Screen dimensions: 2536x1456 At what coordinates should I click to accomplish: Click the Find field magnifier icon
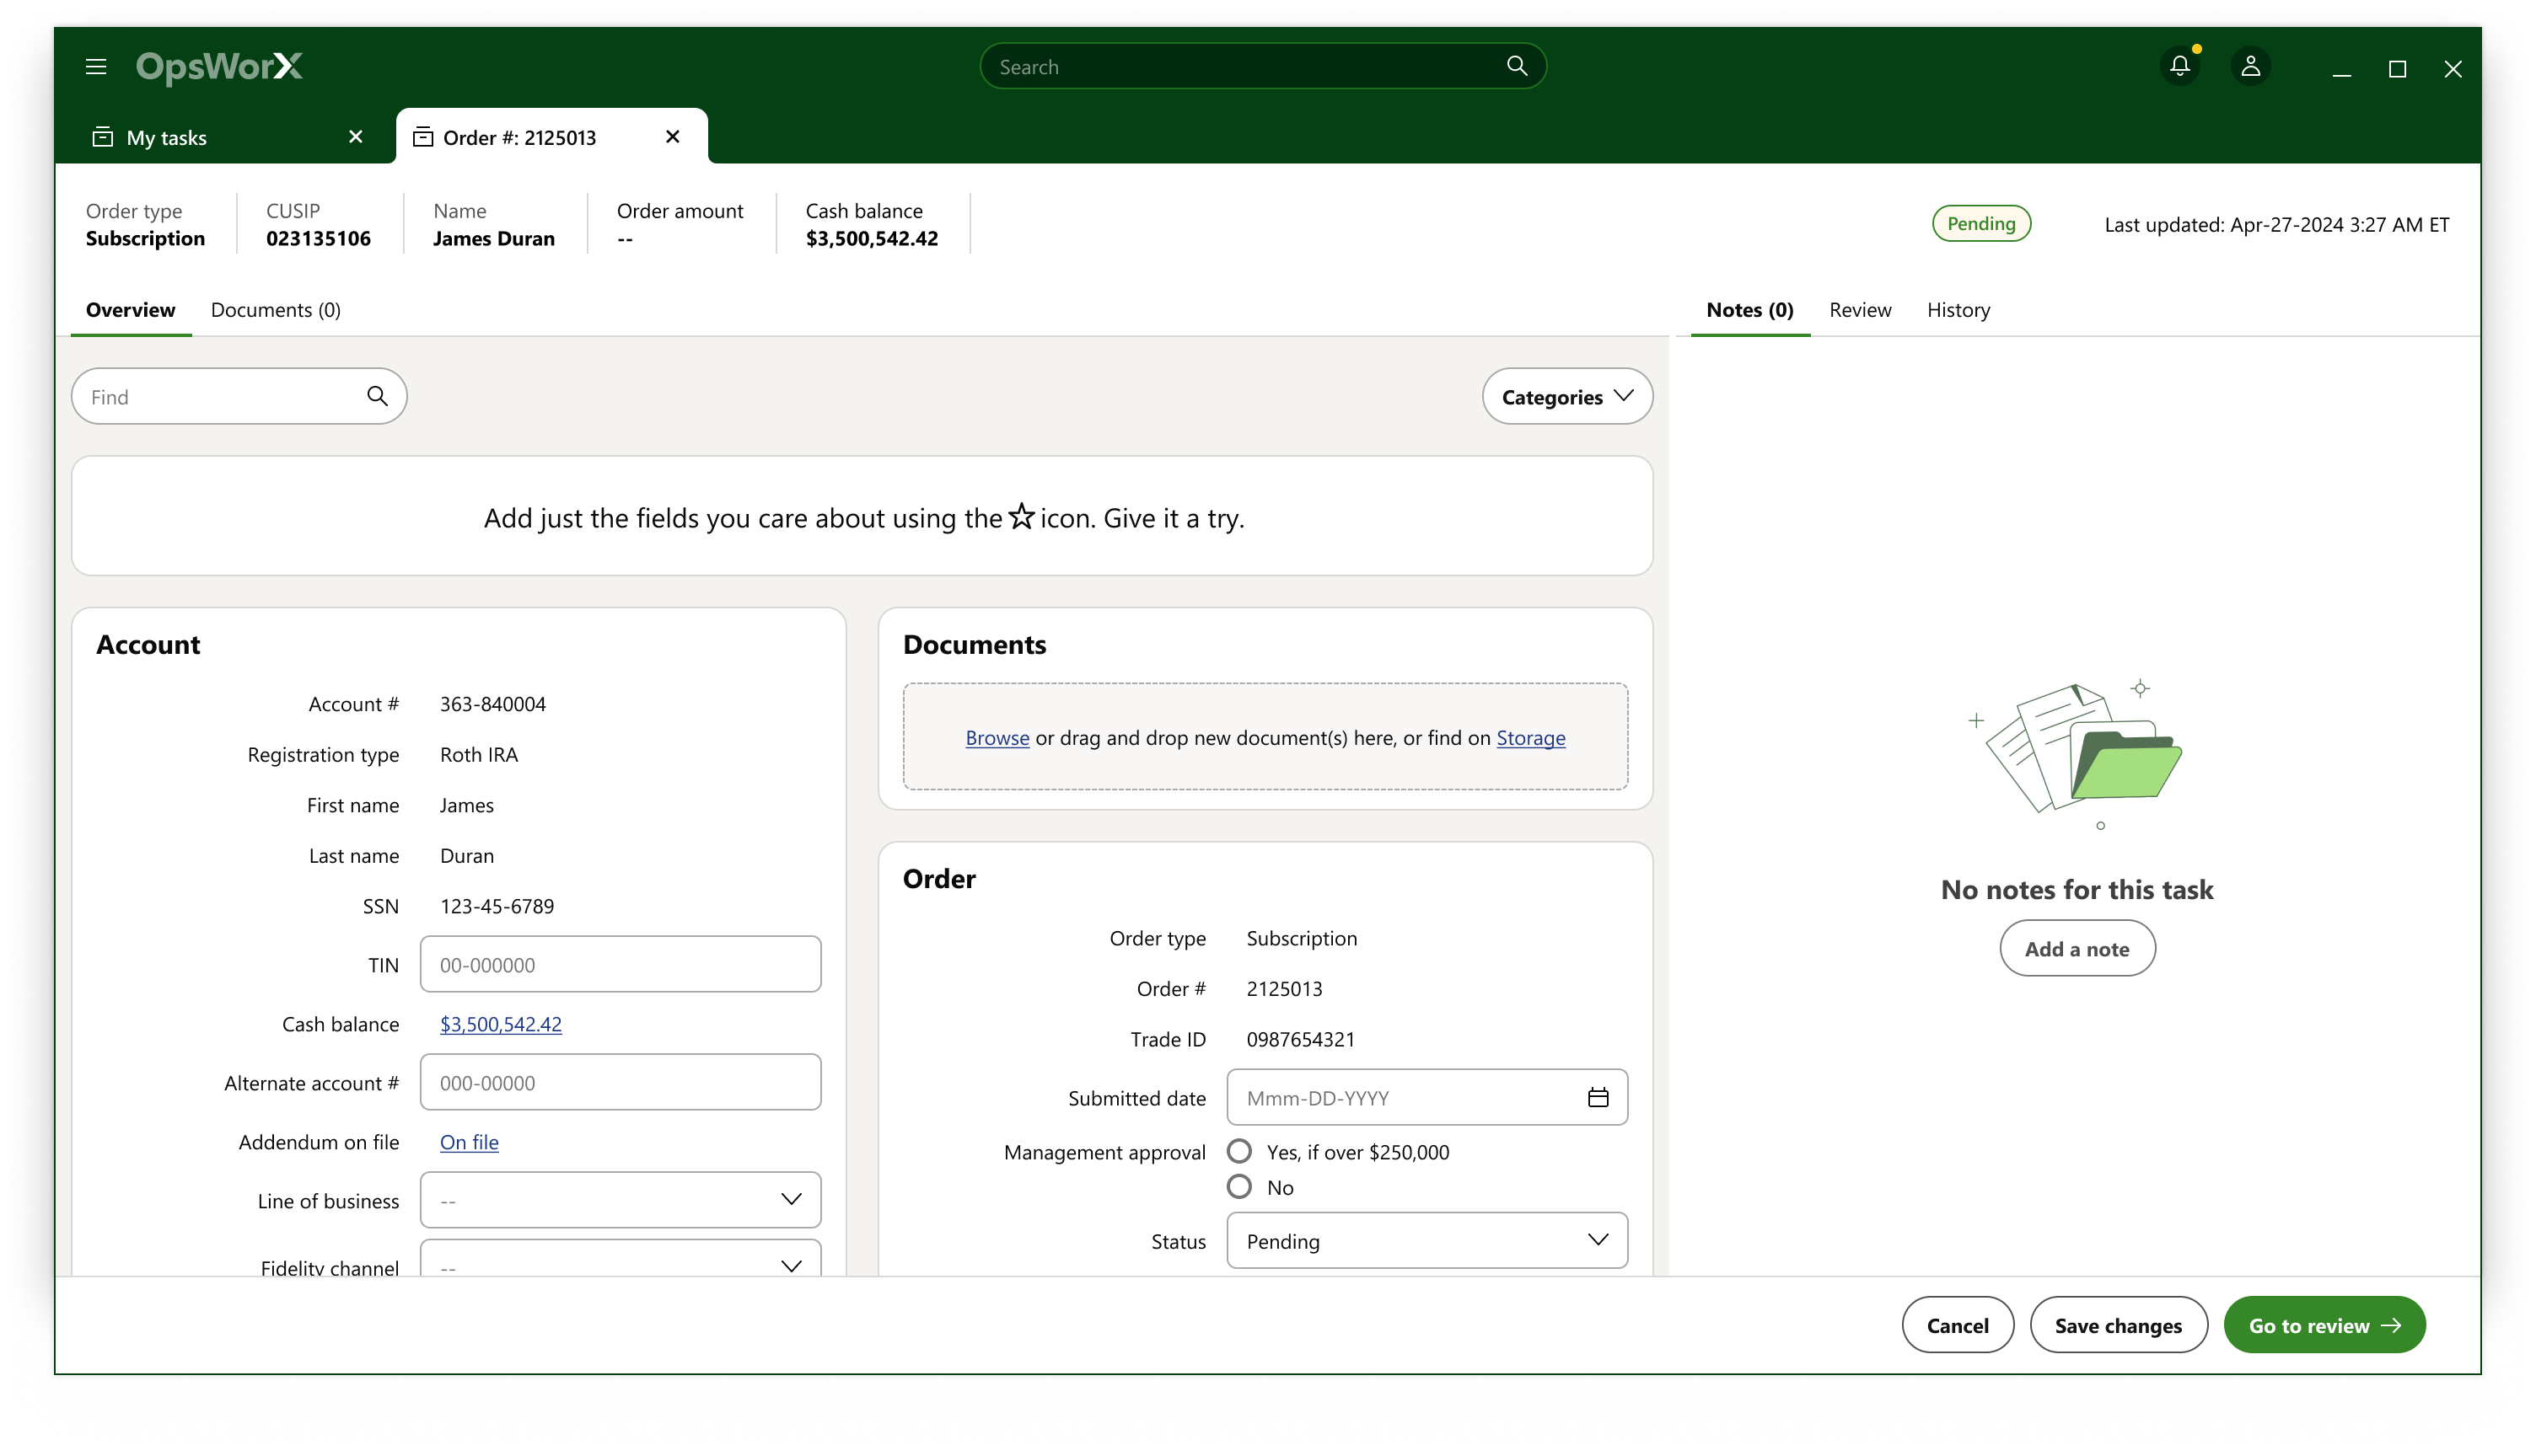(377, 397)
